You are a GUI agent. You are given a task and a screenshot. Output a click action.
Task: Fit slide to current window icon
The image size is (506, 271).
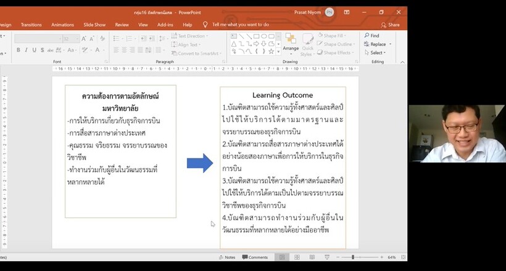(403, 257)
